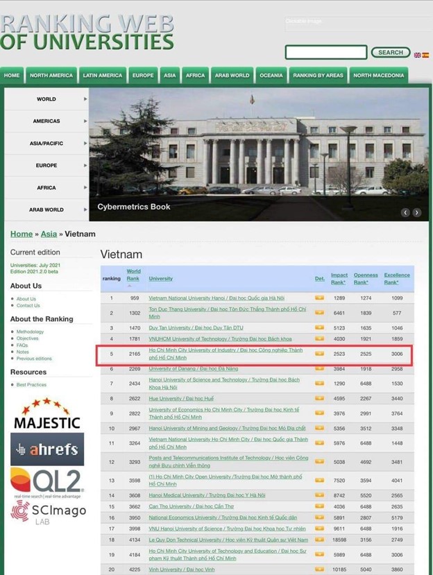The image size is (433, 575).
Task: Open details icon for Can Tho University
Action: [x=319, y=506]
